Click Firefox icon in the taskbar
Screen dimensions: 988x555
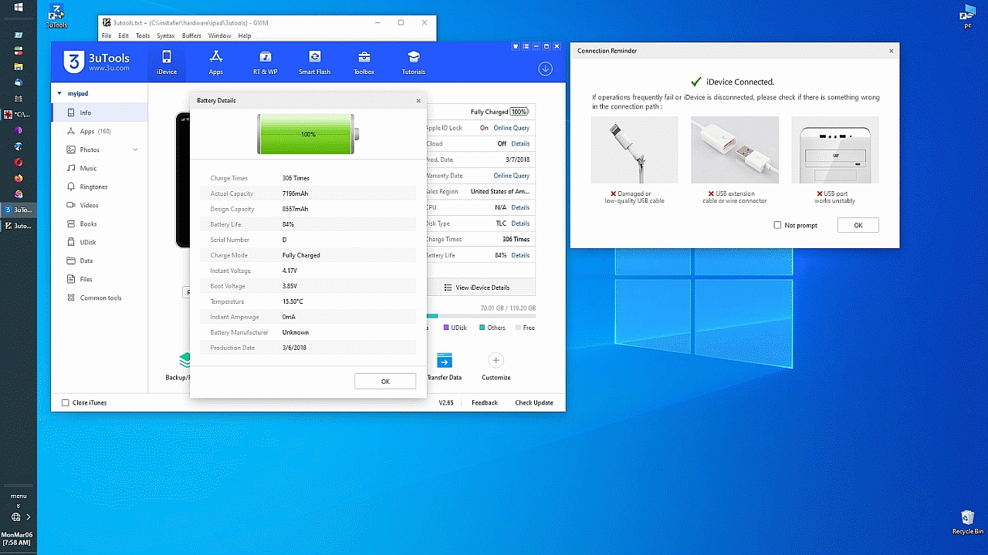[x=19, y=178]
